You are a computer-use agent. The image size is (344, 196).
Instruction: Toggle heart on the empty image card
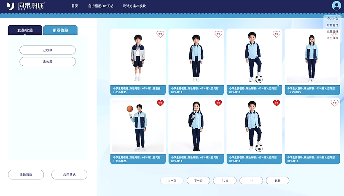[x=335, y=103]
